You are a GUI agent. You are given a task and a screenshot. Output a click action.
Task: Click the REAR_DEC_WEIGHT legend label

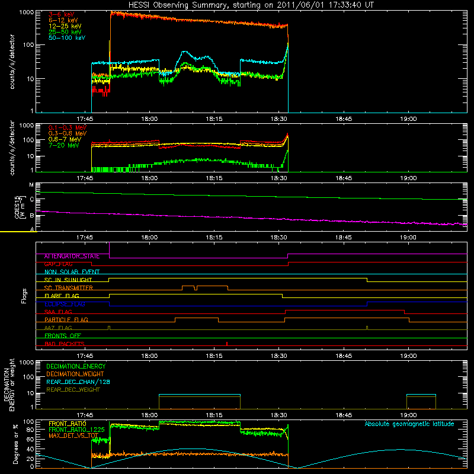point(73,390)
